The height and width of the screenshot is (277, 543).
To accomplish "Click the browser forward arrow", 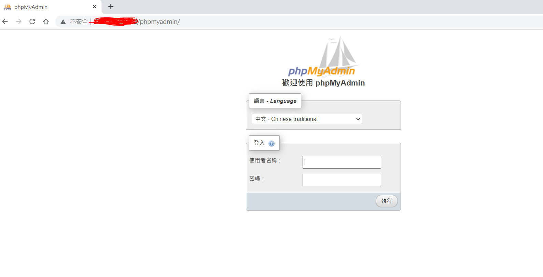I will click(x=19, y=21).
